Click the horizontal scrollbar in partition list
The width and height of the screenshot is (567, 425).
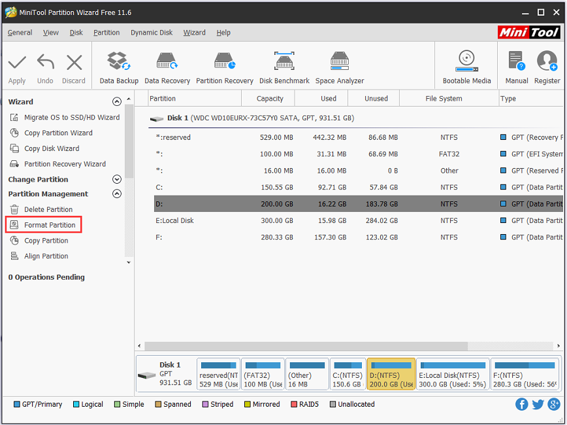point(306,346)
